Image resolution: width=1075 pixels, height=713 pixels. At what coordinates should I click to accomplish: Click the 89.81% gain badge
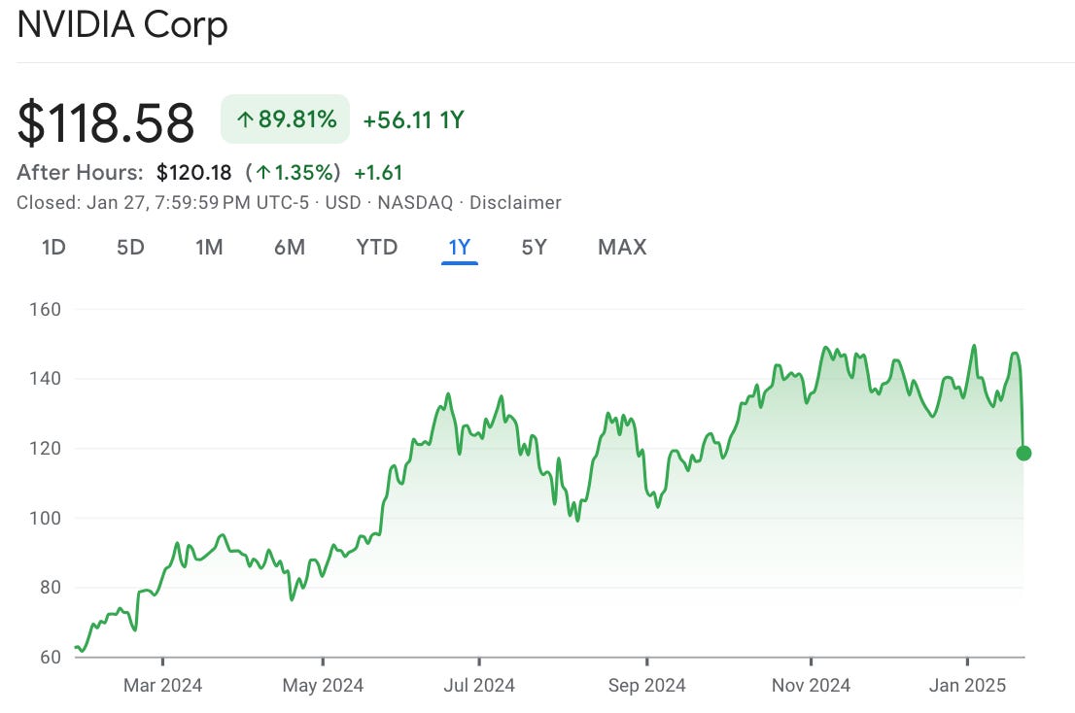coord(285,119)
